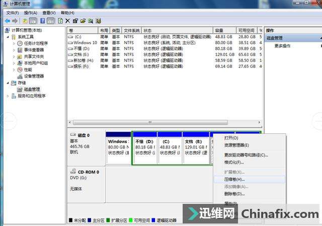Toggle the show/hide action pane icon
This screenshot has height=226, width=322.
click(50, 21)
